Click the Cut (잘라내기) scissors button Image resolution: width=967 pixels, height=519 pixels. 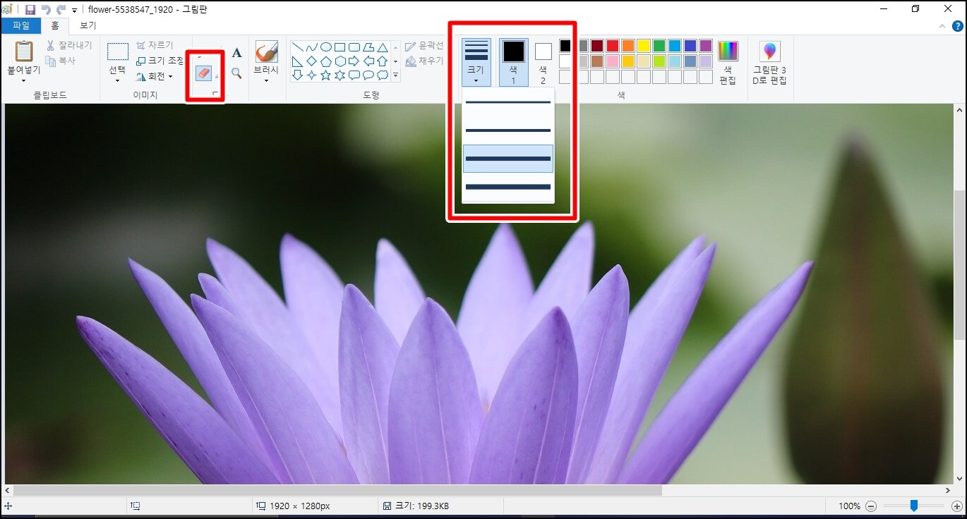click(x=68, y=45)
